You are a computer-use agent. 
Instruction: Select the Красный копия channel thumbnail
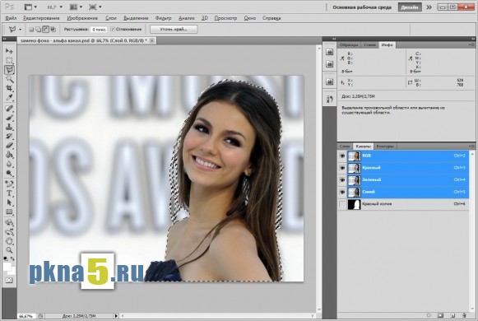(x=354, y=204)
